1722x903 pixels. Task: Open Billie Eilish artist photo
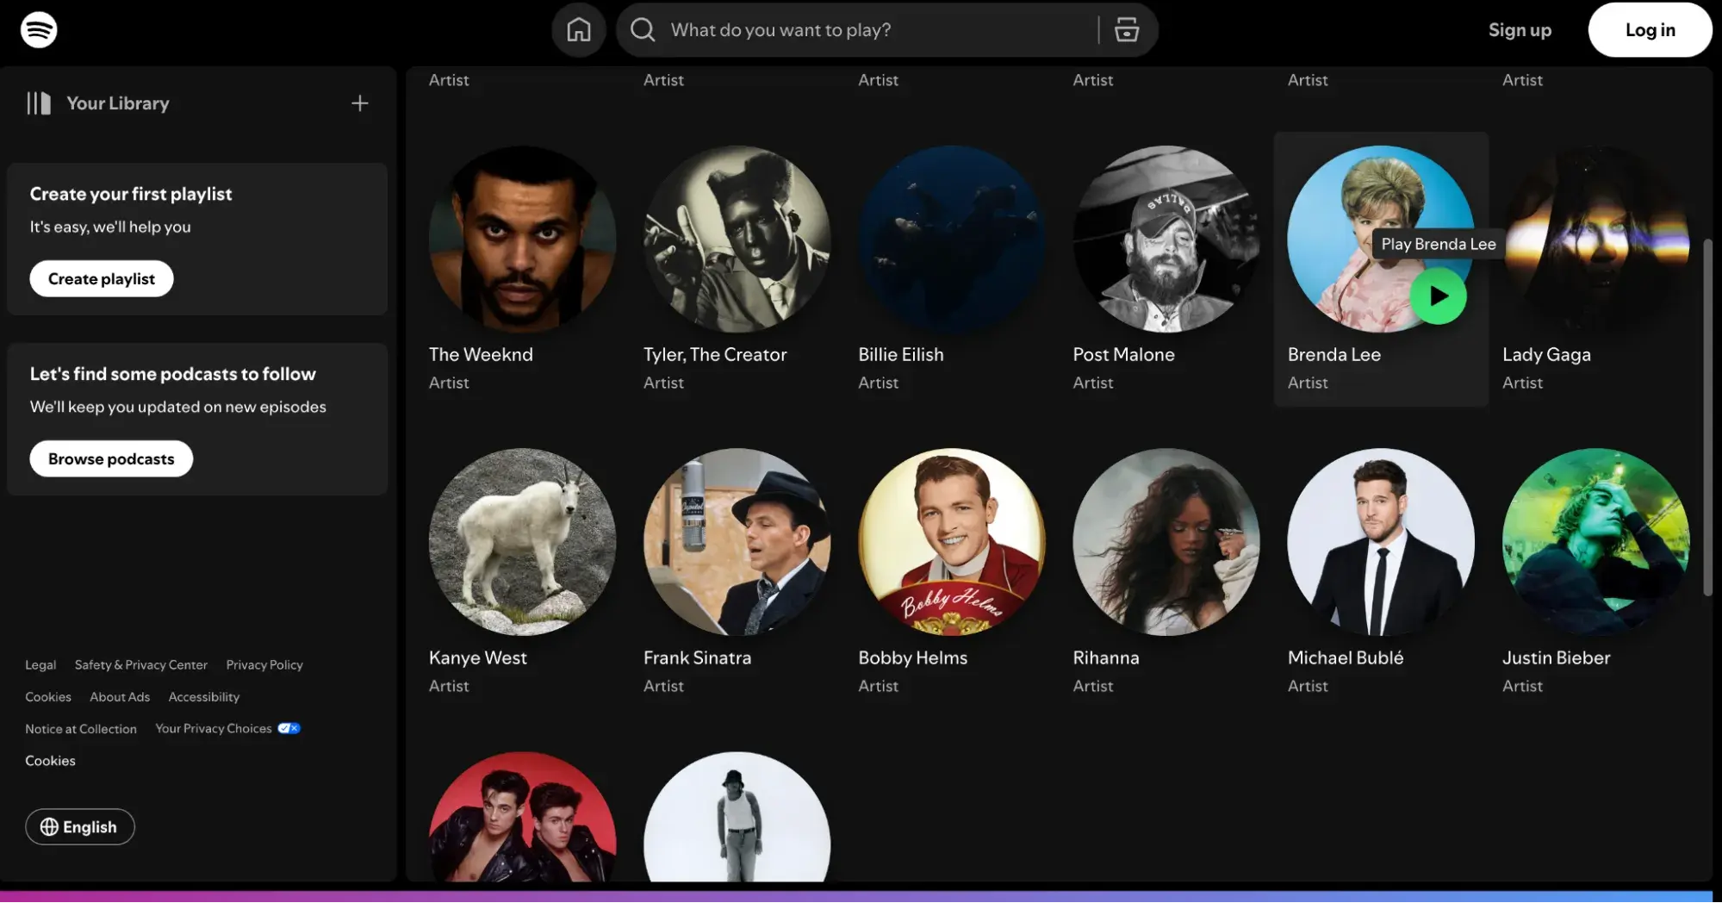pyautogui.click(x=952, y=240)
